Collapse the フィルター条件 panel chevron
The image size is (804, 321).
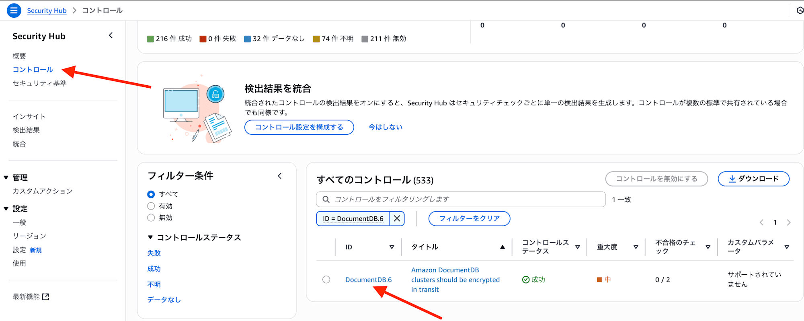[280, 176]
